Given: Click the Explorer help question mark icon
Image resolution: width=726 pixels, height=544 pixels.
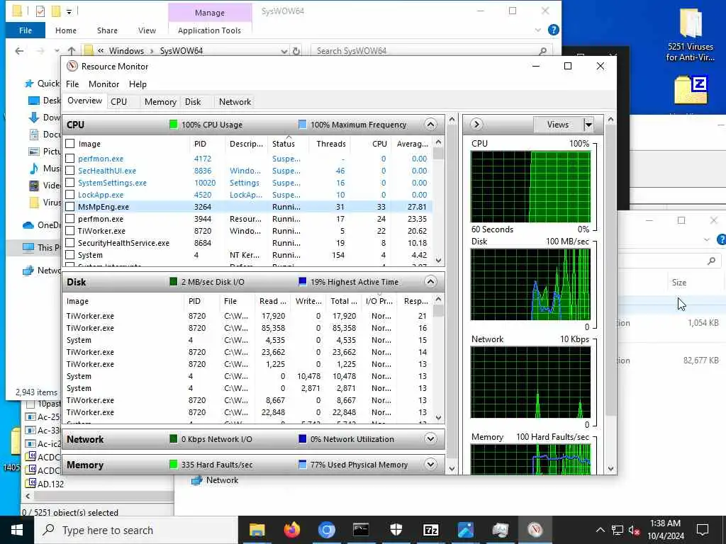Looking at the screenshot, I should pyautogui.click(x=553, y=30).
